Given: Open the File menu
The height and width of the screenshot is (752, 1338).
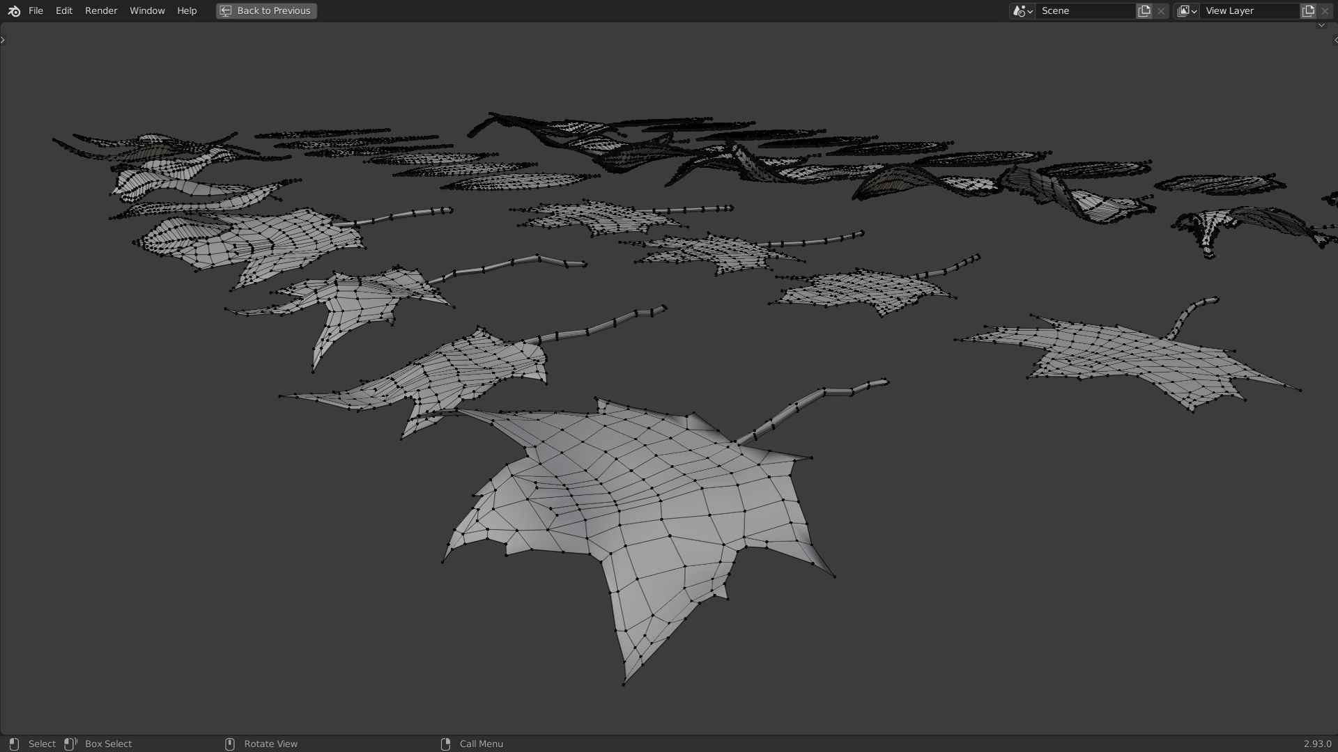Looking at the screenshot, I should 36,11.
